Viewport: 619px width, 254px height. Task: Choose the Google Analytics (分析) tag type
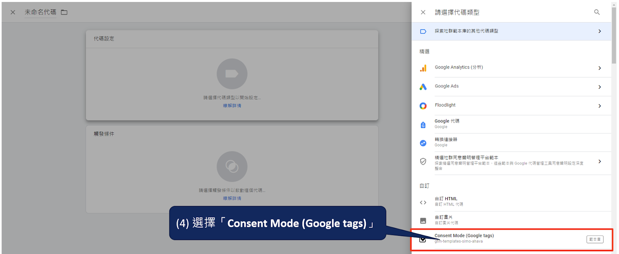tap(511, 68)
